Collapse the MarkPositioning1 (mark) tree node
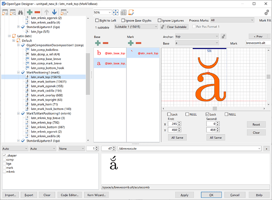Screen dimensions: 272x200 [18, 72]
